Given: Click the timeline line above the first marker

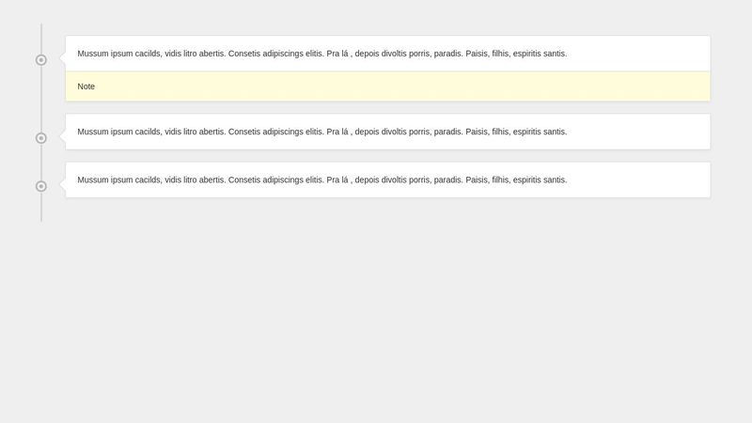Looking at the screenshot, I should [41, 38].
